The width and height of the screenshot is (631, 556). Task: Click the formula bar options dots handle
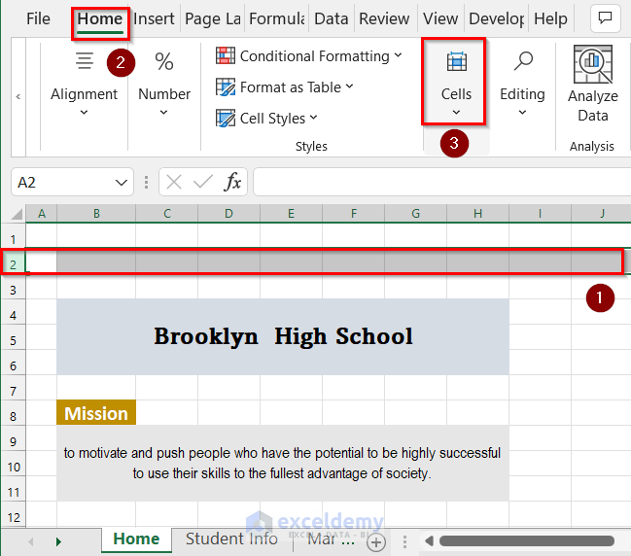coord(146,182)
